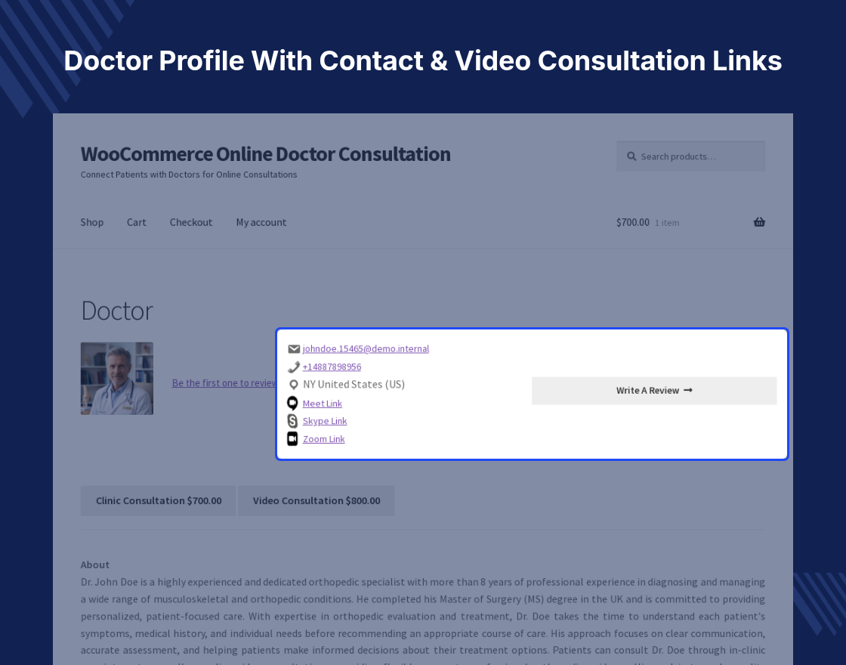Open the cart basket icon
This screenshot has height=665, width=846.
click(759, 222)
